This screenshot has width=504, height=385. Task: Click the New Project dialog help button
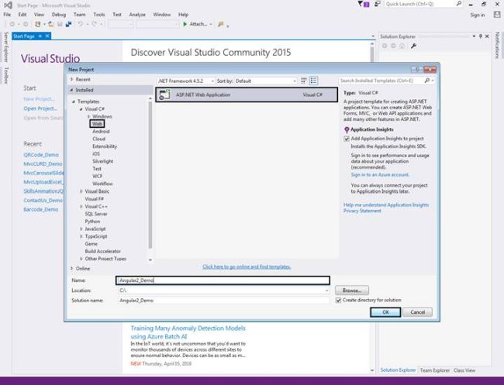[417, 70]
